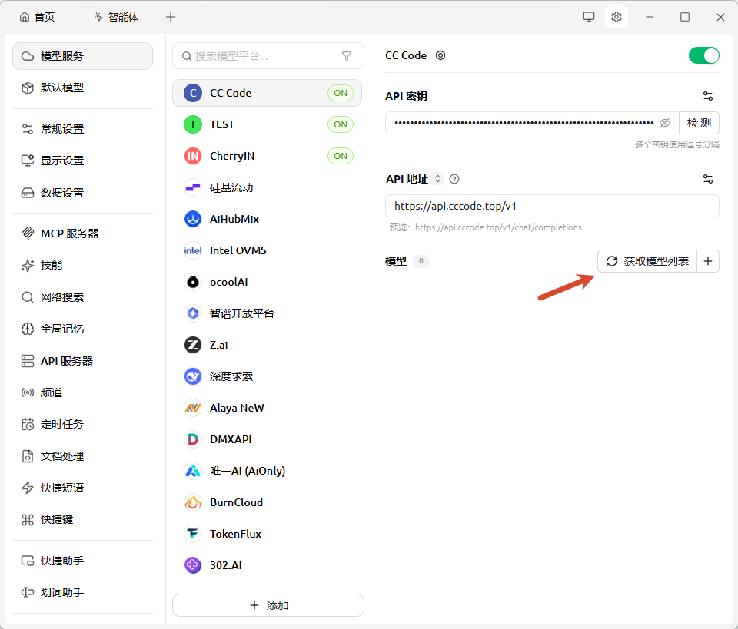Image resolution: width=738 pixels, height=629 pixels.
Task: Select the Intel OVMS provider
Action: point(268,250)
